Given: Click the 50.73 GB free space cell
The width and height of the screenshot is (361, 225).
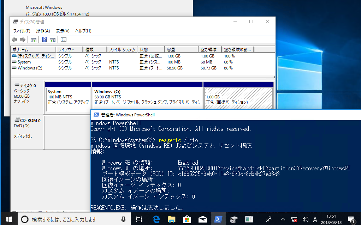Looking at the screenshot, I should pyautogui.click(x=209, y=68).
